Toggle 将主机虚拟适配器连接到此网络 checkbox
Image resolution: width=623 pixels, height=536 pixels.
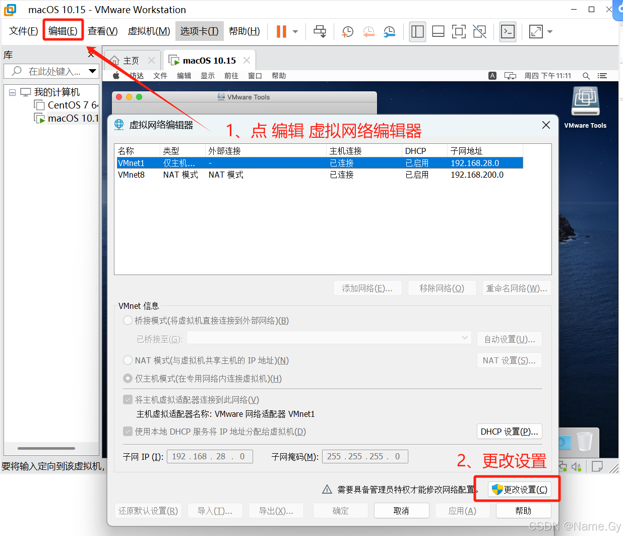click(128, 400)
